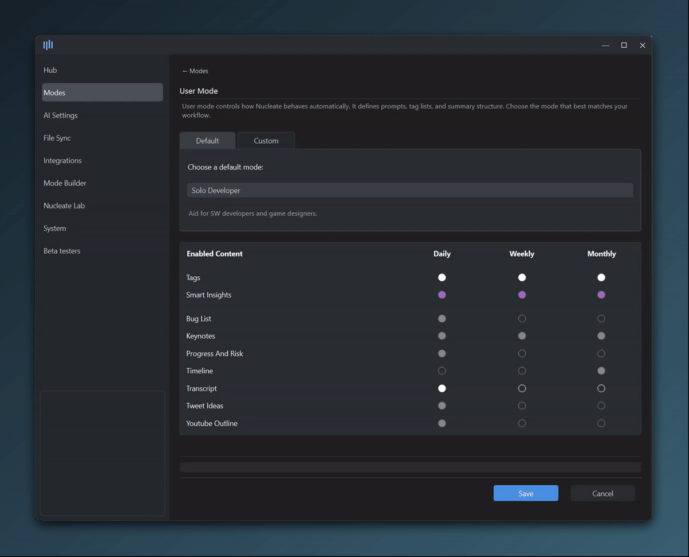Click the 'User Mode' heading
Image resolution: width=689 pixels, height=557 pixels.
[x=199, y=91]
